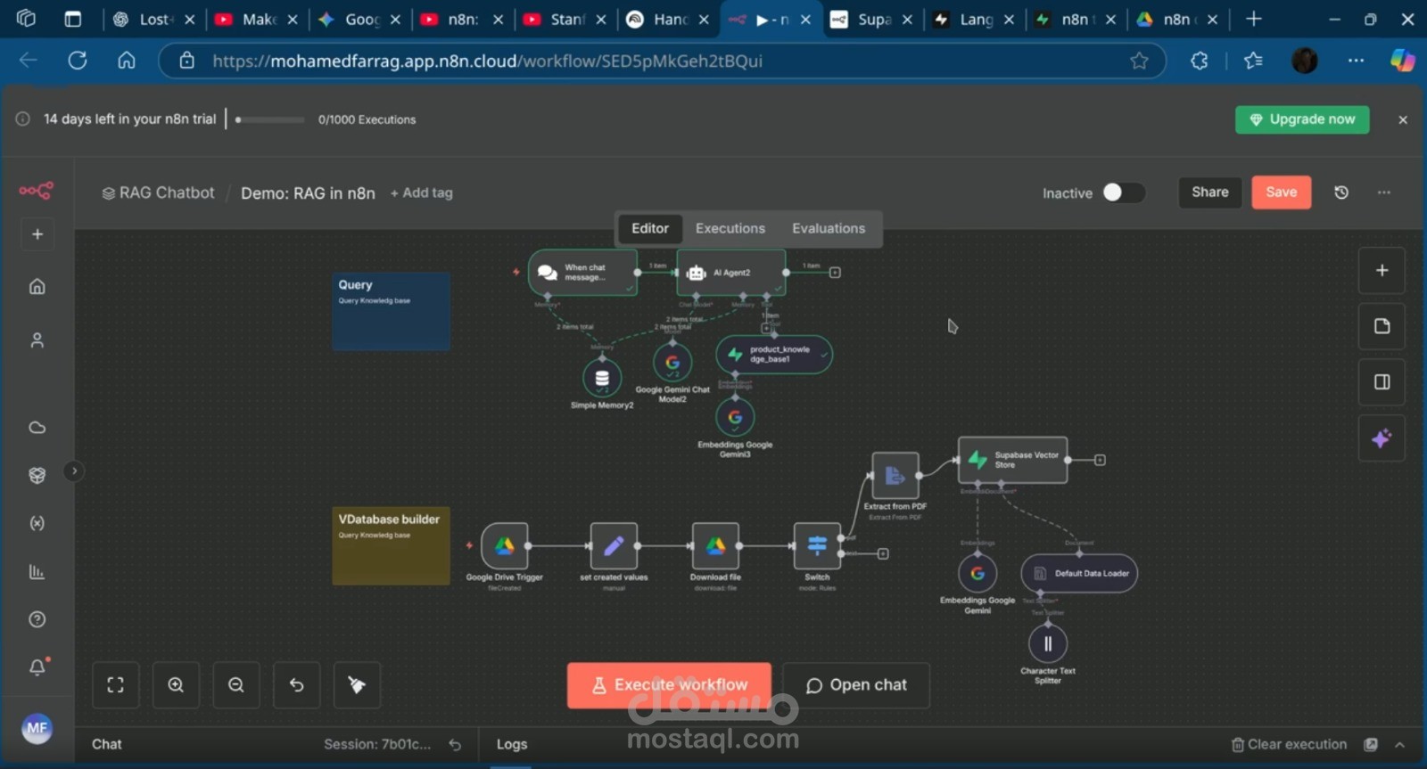Add a node using the canvas plus button
The height and width of the screenshot is (769, 1427).
1382,271
